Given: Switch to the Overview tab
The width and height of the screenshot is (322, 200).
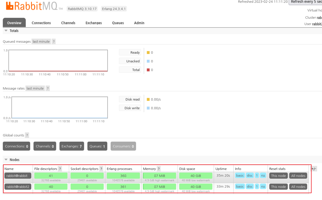Looking at the screenshot, I should click(14, 23).
